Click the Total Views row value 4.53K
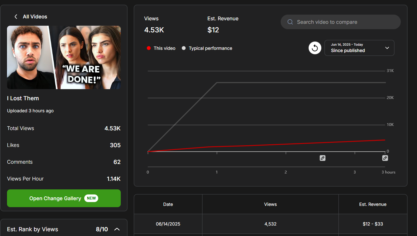This screenshot has width=417, height=236. click(113, 128)
